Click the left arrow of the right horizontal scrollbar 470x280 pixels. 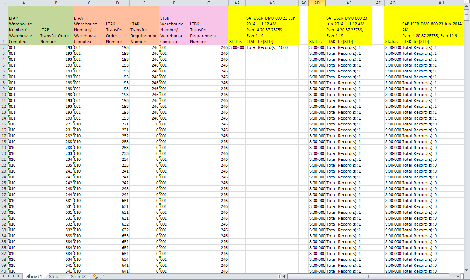284,276
